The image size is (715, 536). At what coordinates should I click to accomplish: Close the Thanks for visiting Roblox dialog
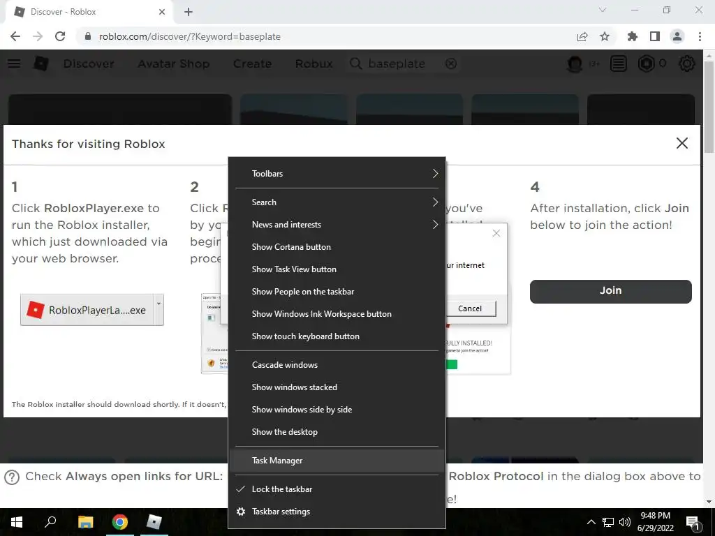coord(681,143)
